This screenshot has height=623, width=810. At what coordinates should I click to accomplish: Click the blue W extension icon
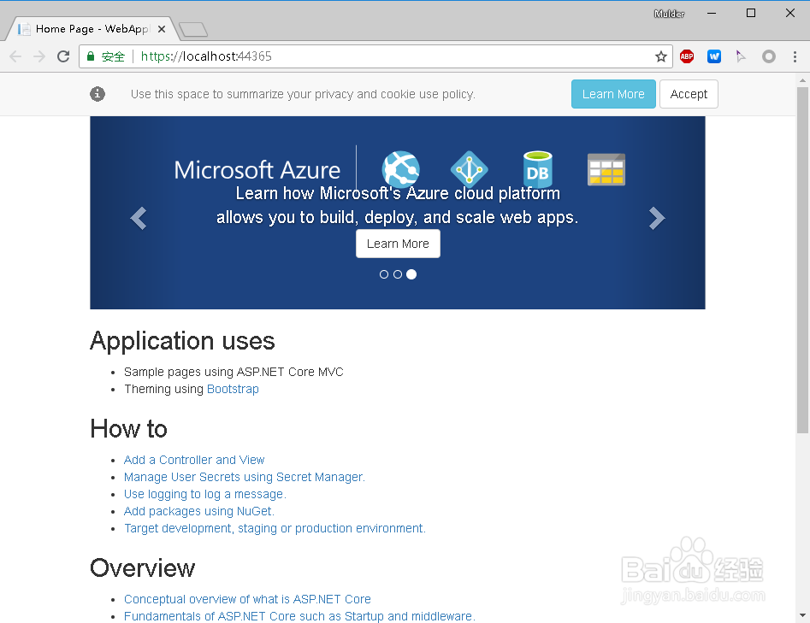(x=714, y=56)
